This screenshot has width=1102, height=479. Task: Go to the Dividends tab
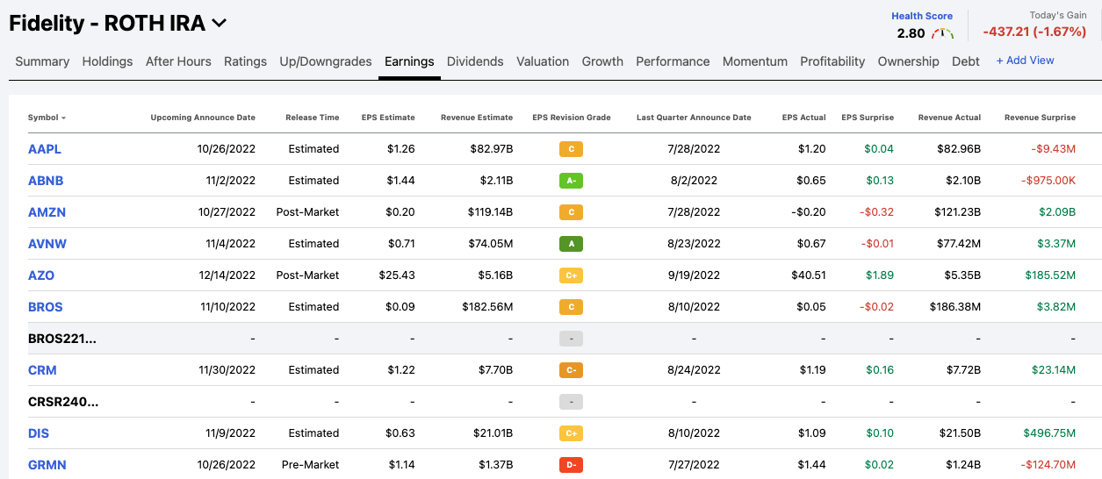(x=475, y=61)
